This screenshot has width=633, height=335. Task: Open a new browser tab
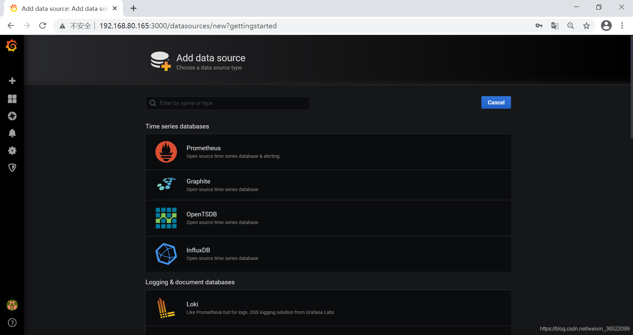134,9
